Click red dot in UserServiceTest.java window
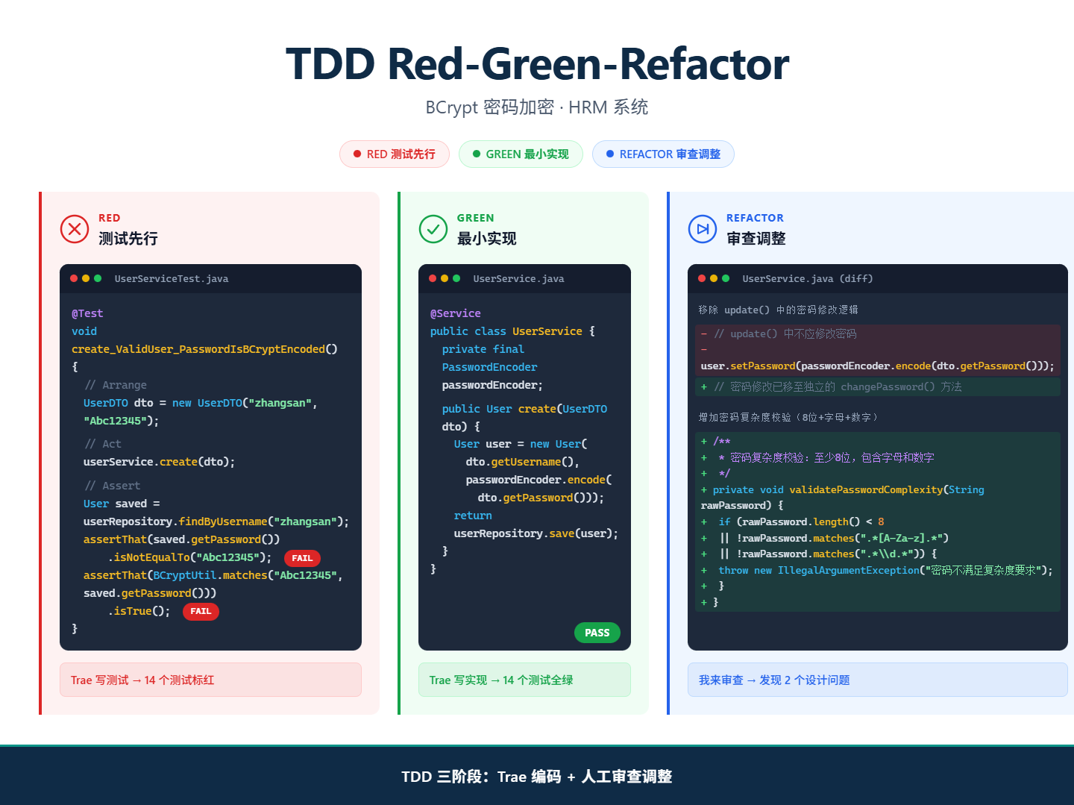The width and height of the screenshot is (1074, 805). point(74,278)
